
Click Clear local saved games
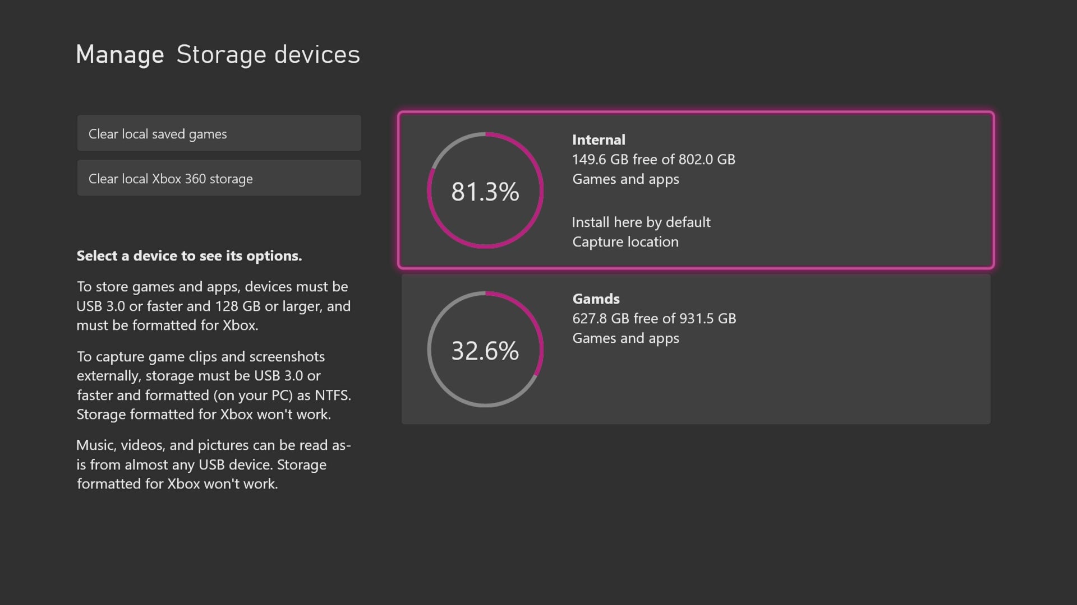tap(219, 133)
